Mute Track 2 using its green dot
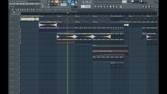 [20, 26]
